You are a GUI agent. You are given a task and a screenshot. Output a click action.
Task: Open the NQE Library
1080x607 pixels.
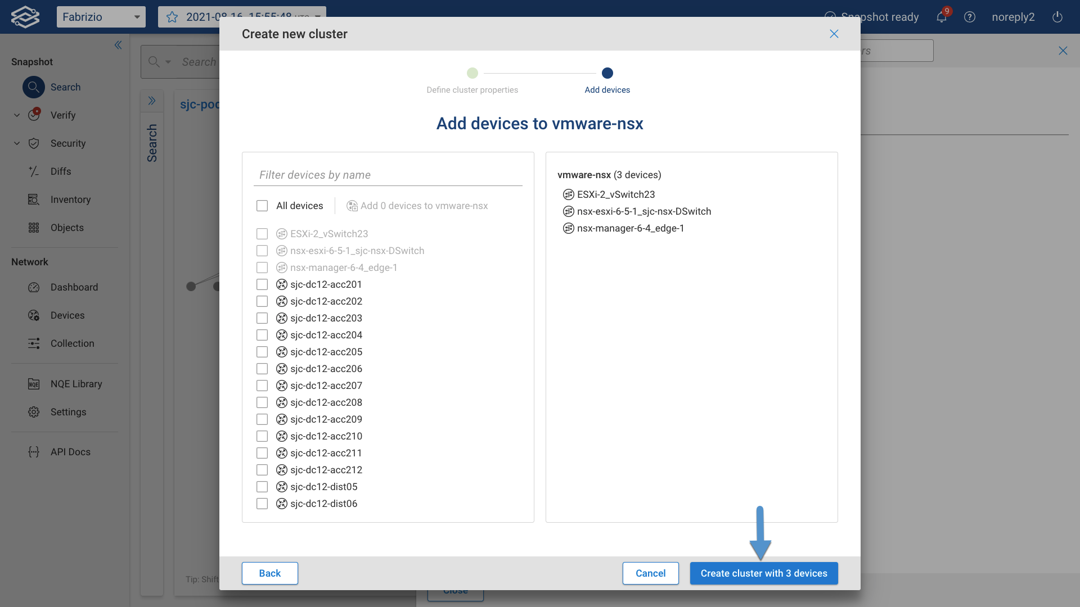tap(75, 384)
